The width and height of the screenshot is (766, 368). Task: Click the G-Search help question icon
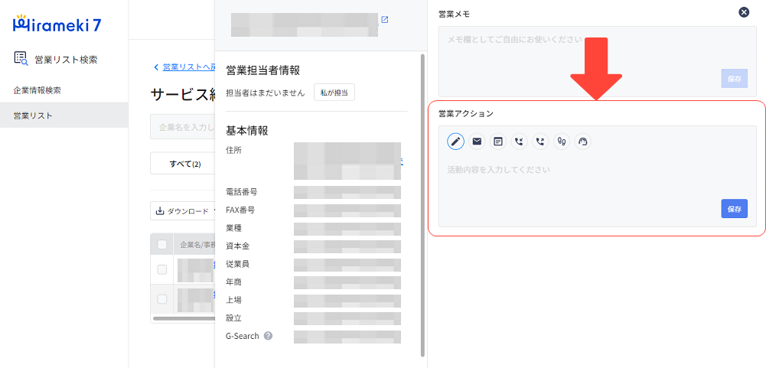coord(268,336)
